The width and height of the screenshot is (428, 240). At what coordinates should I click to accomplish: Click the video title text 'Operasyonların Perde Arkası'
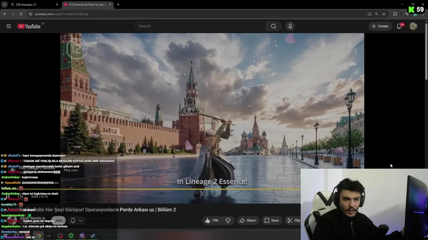coord(117,210)
